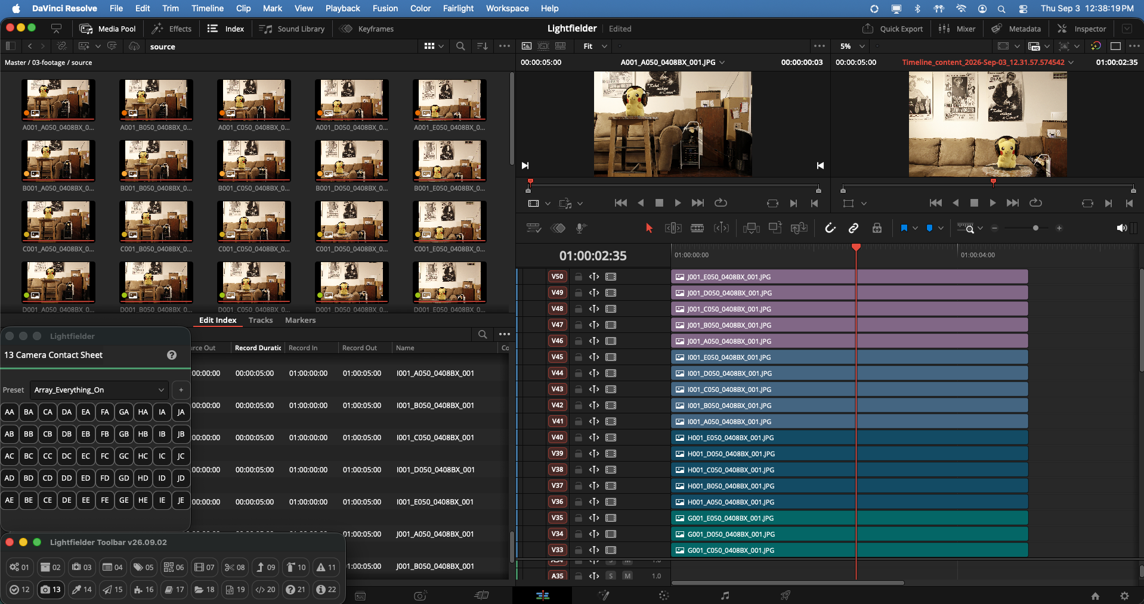Viewport: 1144px width, 604px height.
Task: Click Replace Clip edit icon
Action: (x=799, y=228)
